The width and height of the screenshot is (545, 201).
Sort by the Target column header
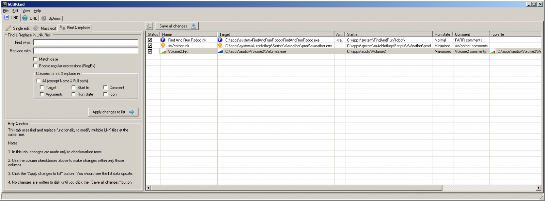click(276, 34)
